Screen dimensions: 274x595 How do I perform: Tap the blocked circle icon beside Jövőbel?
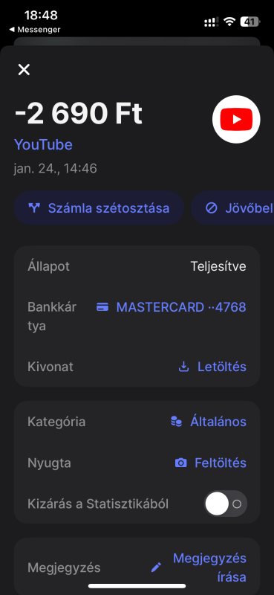coord(211,208)
